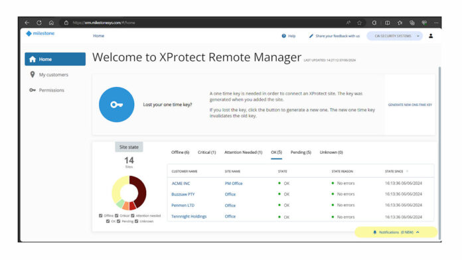Click the bell icon in Notifications bar

375,232
